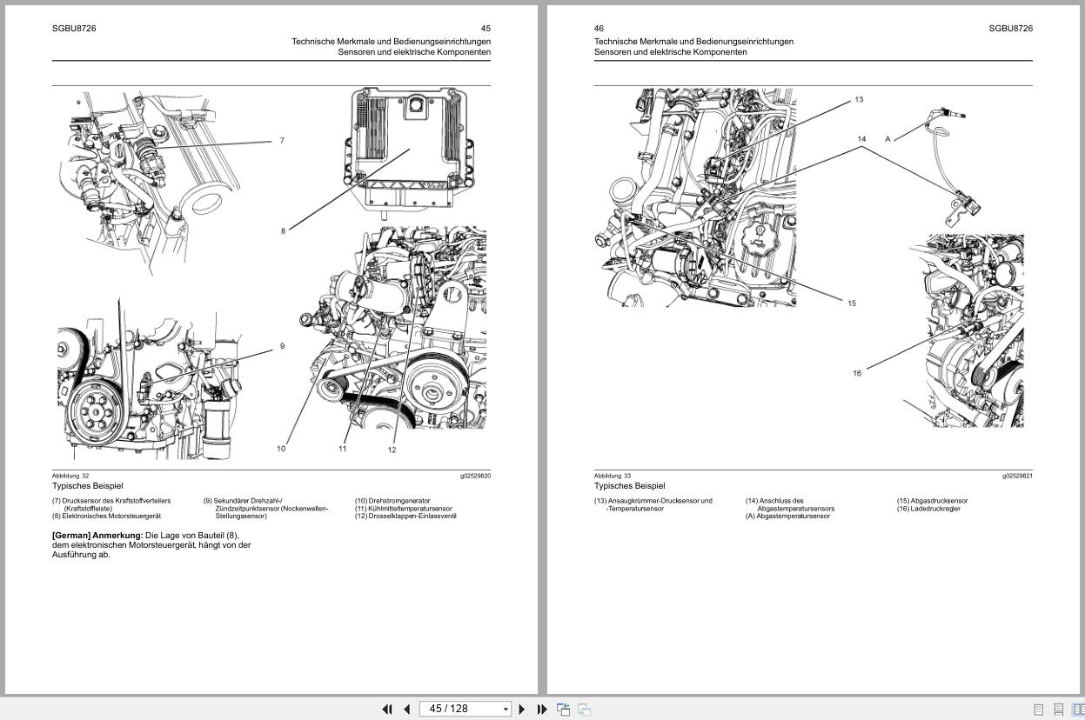The width and height of the screenshot is (1085, 720).
Task: Click the (9) Sekundärer Drehzahl legend entry
Action: [x=266, y=509]
